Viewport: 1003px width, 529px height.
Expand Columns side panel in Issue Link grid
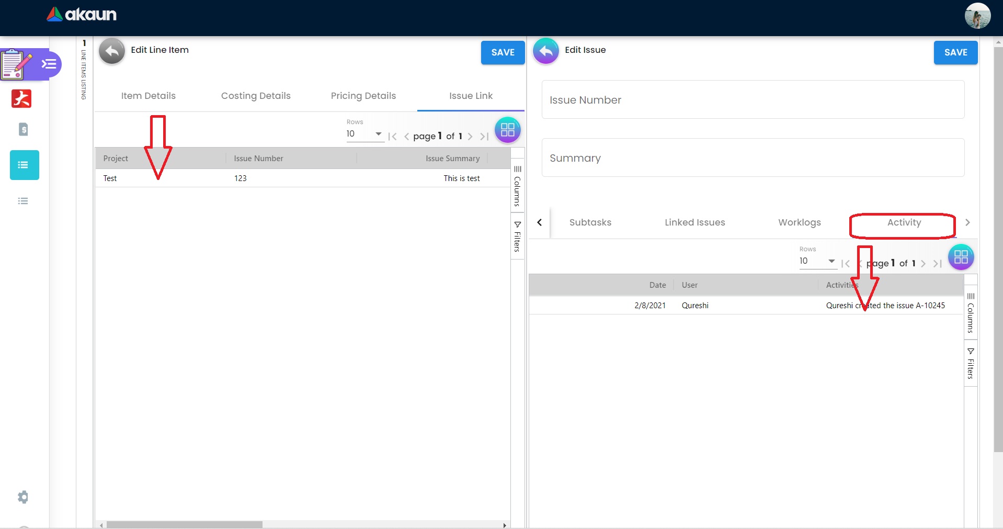517,186
